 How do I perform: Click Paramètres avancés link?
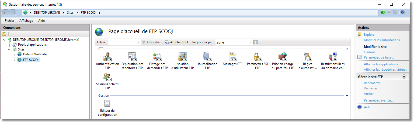pos(379,100)
